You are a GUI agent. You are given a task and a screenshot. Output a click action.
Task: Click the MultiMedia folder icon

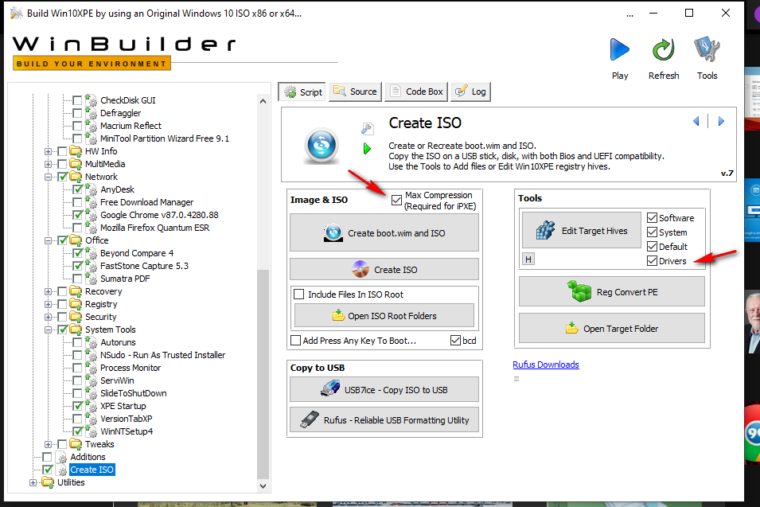click(76, 164)
